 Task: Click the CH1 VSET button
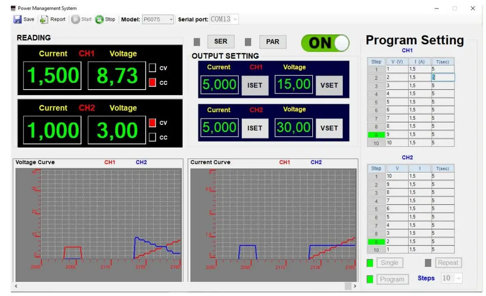(x=329, y=85)
